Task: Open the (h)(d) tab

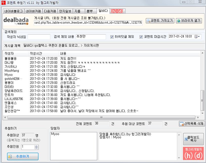Action: coord(118,11)
